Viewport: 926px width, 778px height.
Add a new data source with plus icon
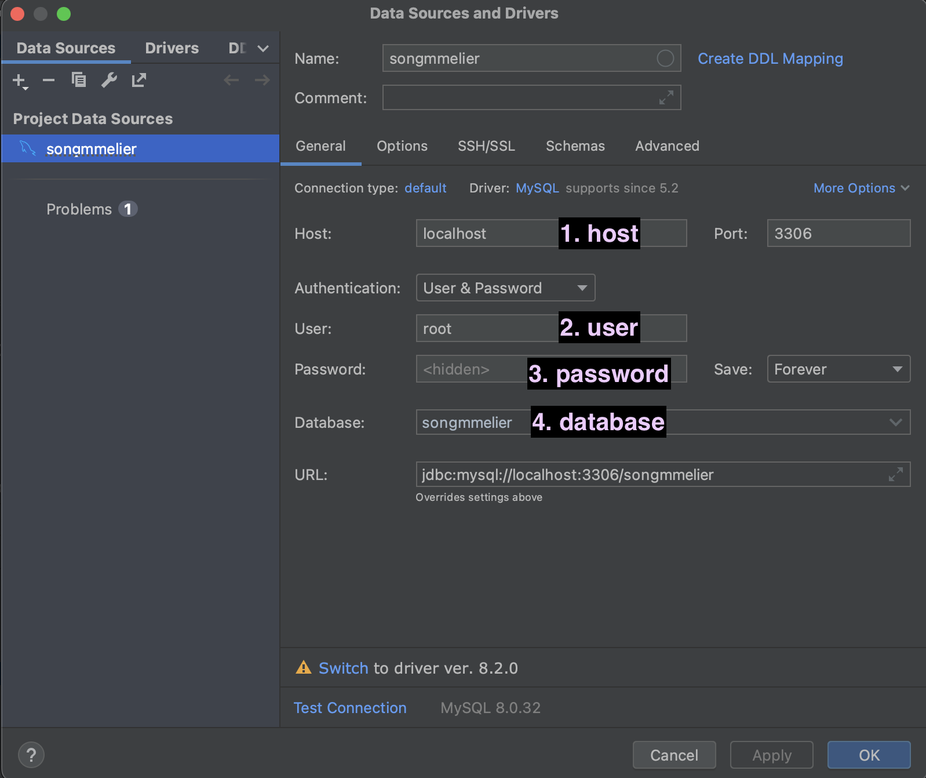pyautogui.click(x=20, y=81)
